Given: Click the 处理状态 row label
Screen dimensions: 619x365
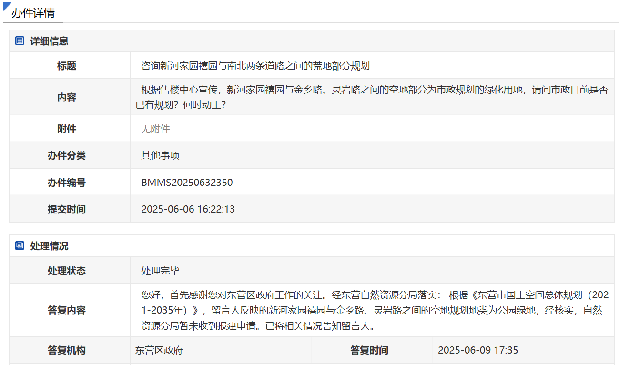Looking at the screenshot, I should [x=67, y=271].
